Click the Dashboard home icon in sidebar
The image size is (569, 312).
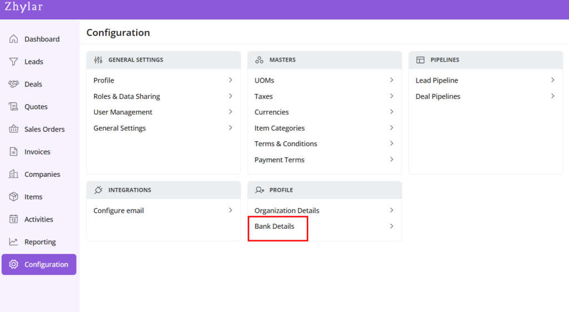click(14, 39)
